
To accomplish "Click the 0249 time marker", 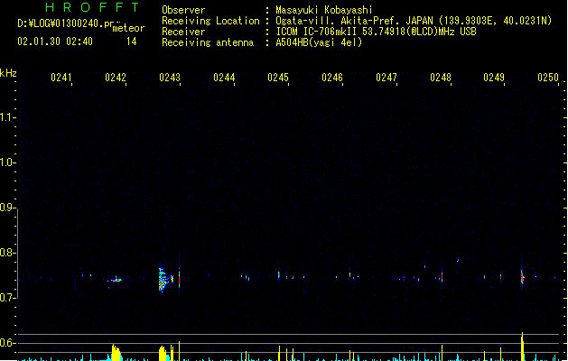I will coord(494,78).
